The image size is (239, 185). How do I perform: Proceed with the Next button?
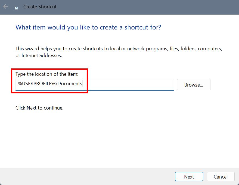pos(189,177)
